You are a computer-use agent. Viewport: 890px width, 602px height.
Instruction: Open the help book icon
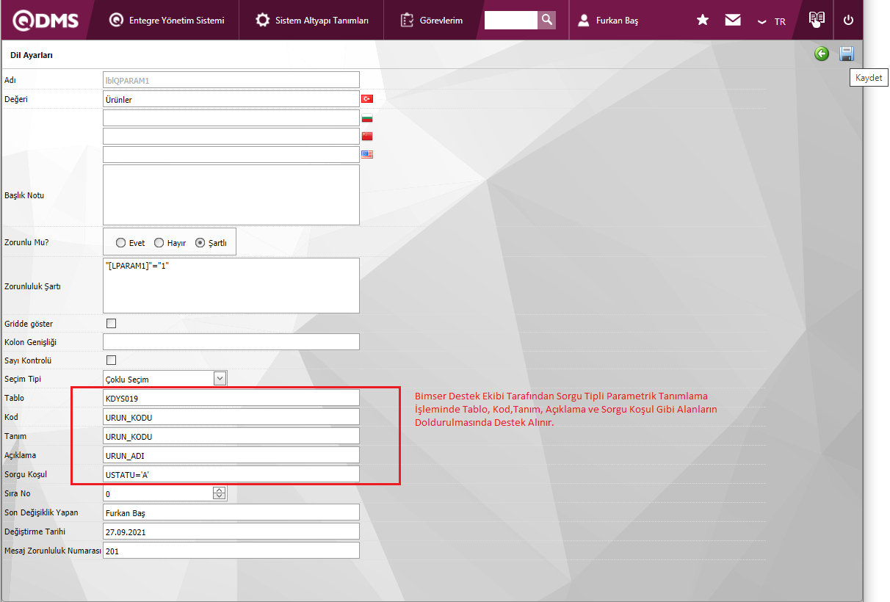(x=817, y=20)
